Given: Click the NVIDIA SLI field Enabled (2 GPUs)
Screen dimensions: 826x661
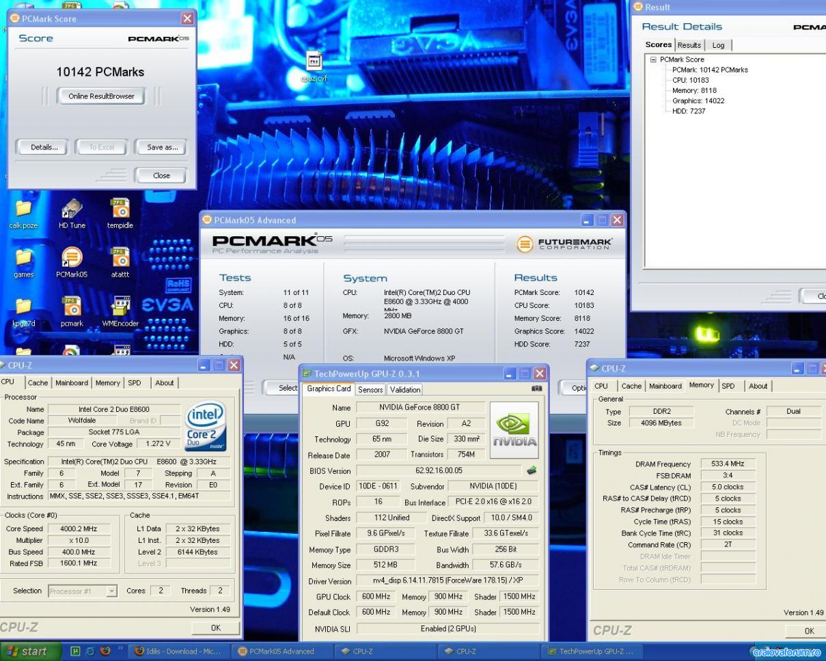Looking at the screenshot, I should (x=448, y=628).
